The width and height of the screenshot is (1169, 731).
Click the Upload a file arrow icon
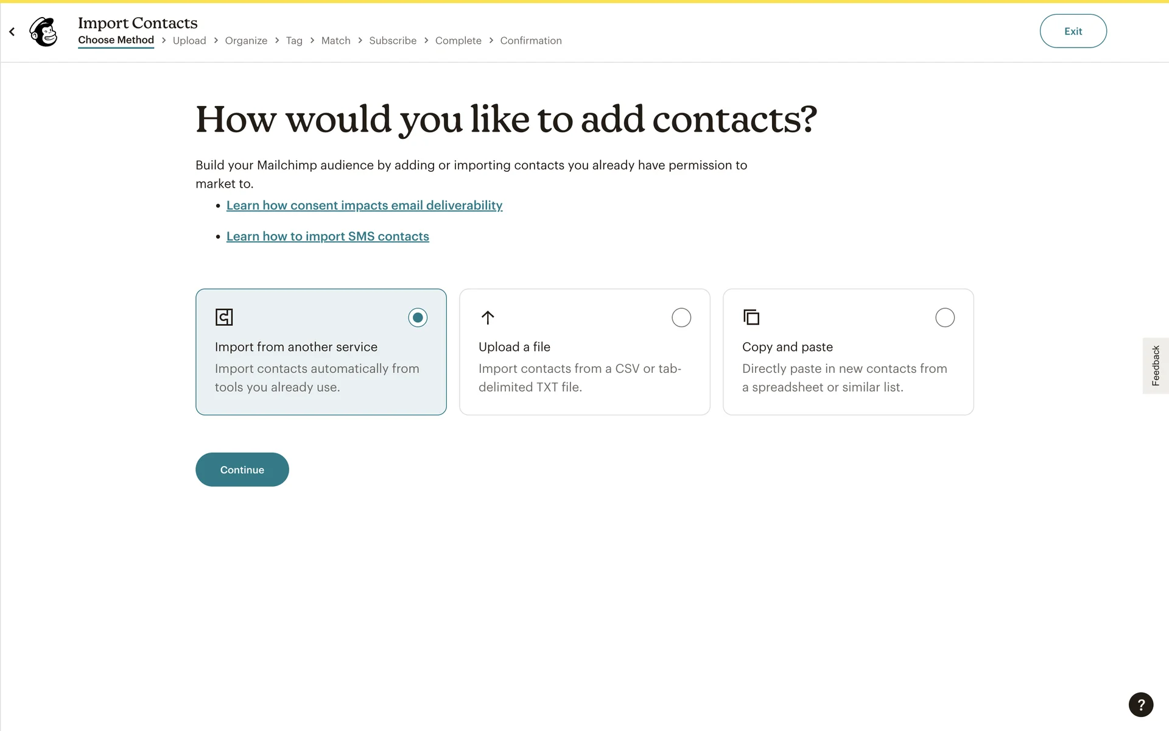(x=488, y=317)
